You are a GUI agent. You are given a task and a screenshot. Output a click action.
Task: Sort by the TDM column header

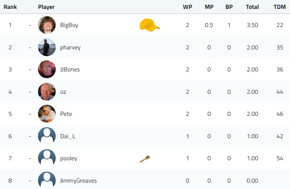280,7
